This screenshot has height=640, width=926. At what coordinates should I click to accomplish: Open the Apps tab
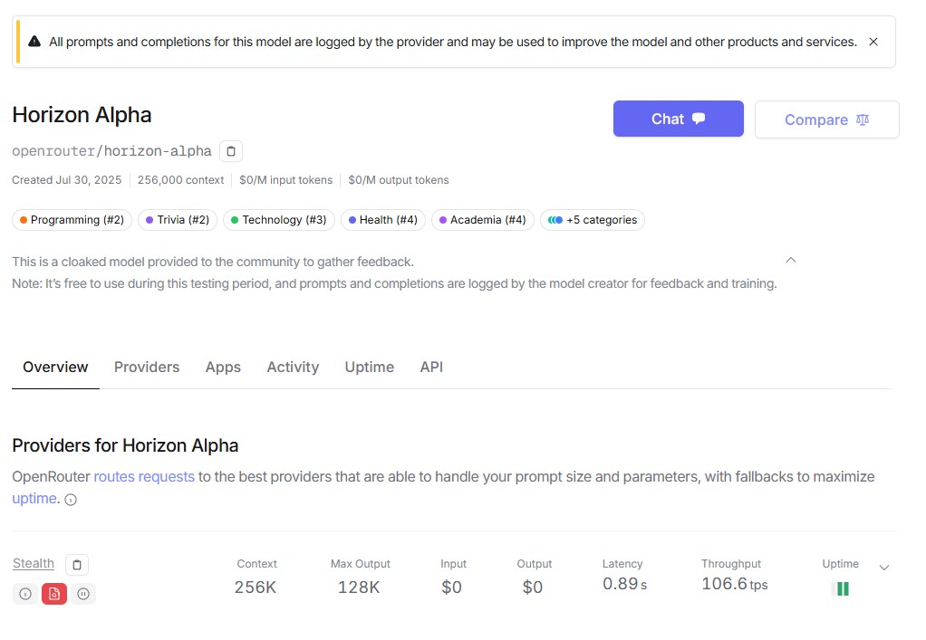tap(223, 367)
